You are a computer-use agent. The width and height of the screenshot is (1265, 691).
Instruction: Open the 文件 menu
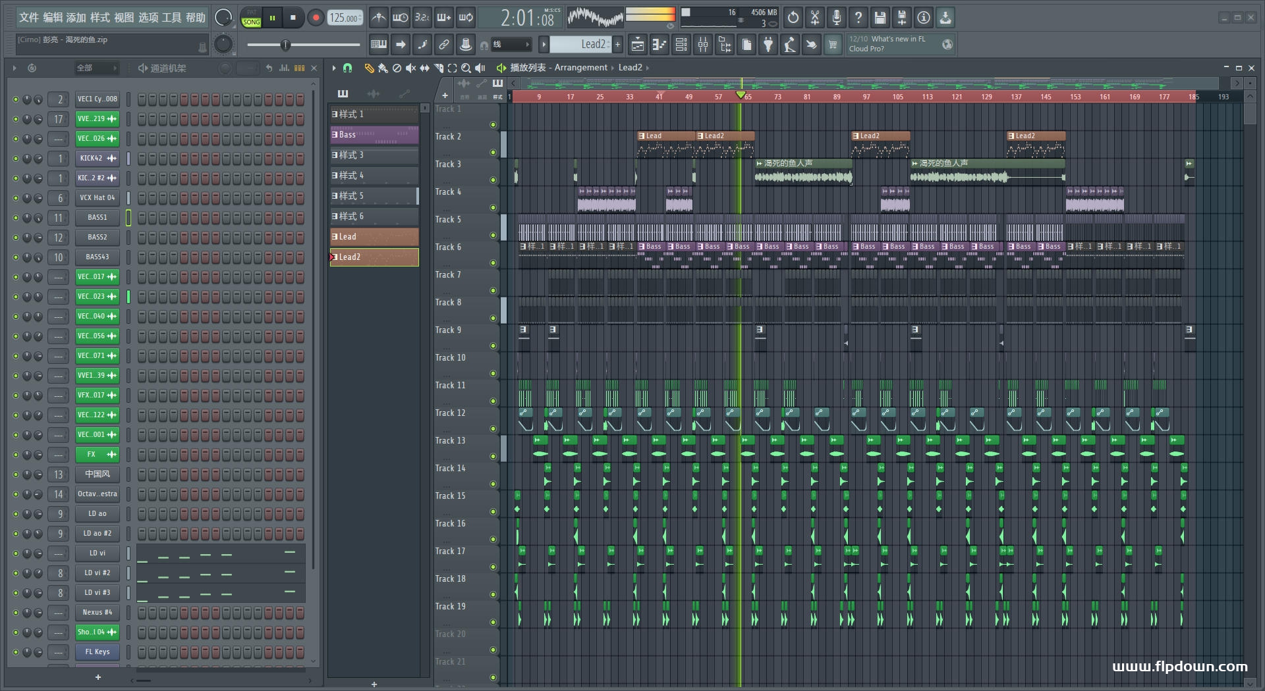click(29, 18)
